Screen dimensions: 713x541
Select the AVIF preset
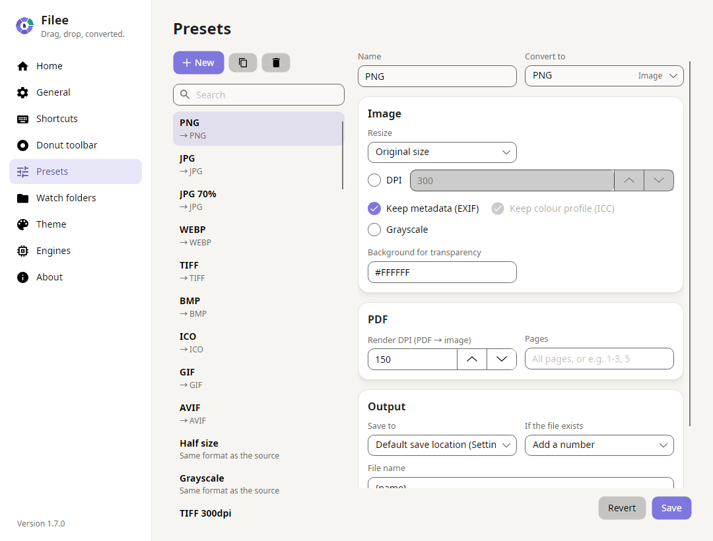click(x=258, y=414)
